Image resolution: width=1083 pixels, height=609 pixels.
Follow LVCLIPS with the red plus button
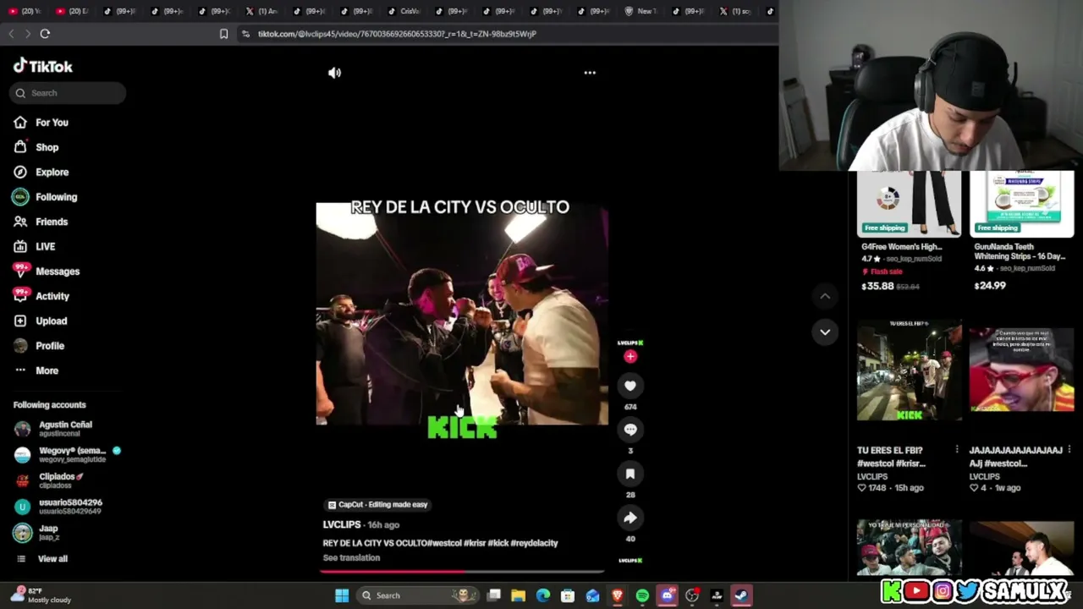tap(630, 357)
